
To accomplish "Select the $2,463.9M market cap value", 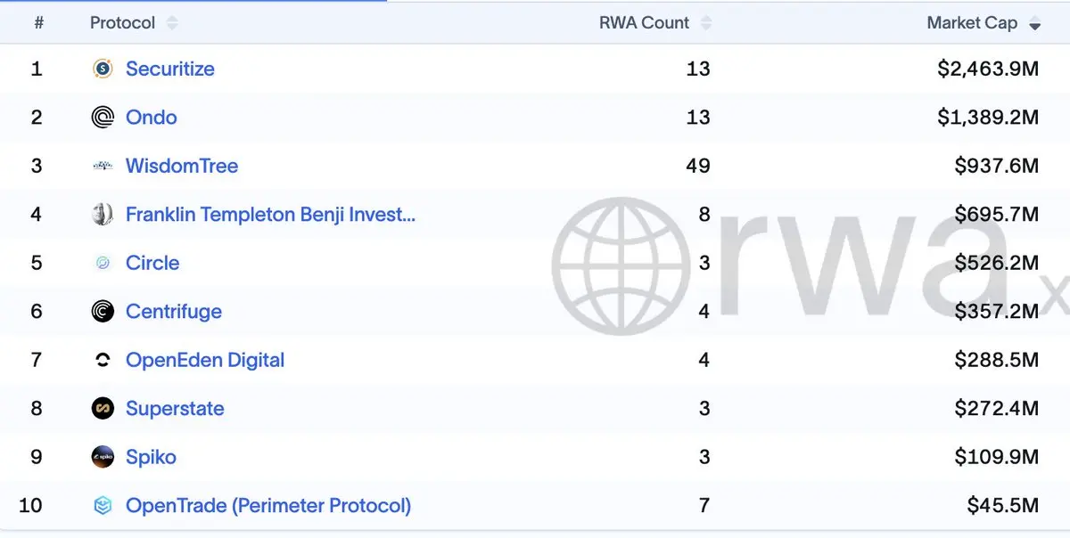I will coord(988,69).
